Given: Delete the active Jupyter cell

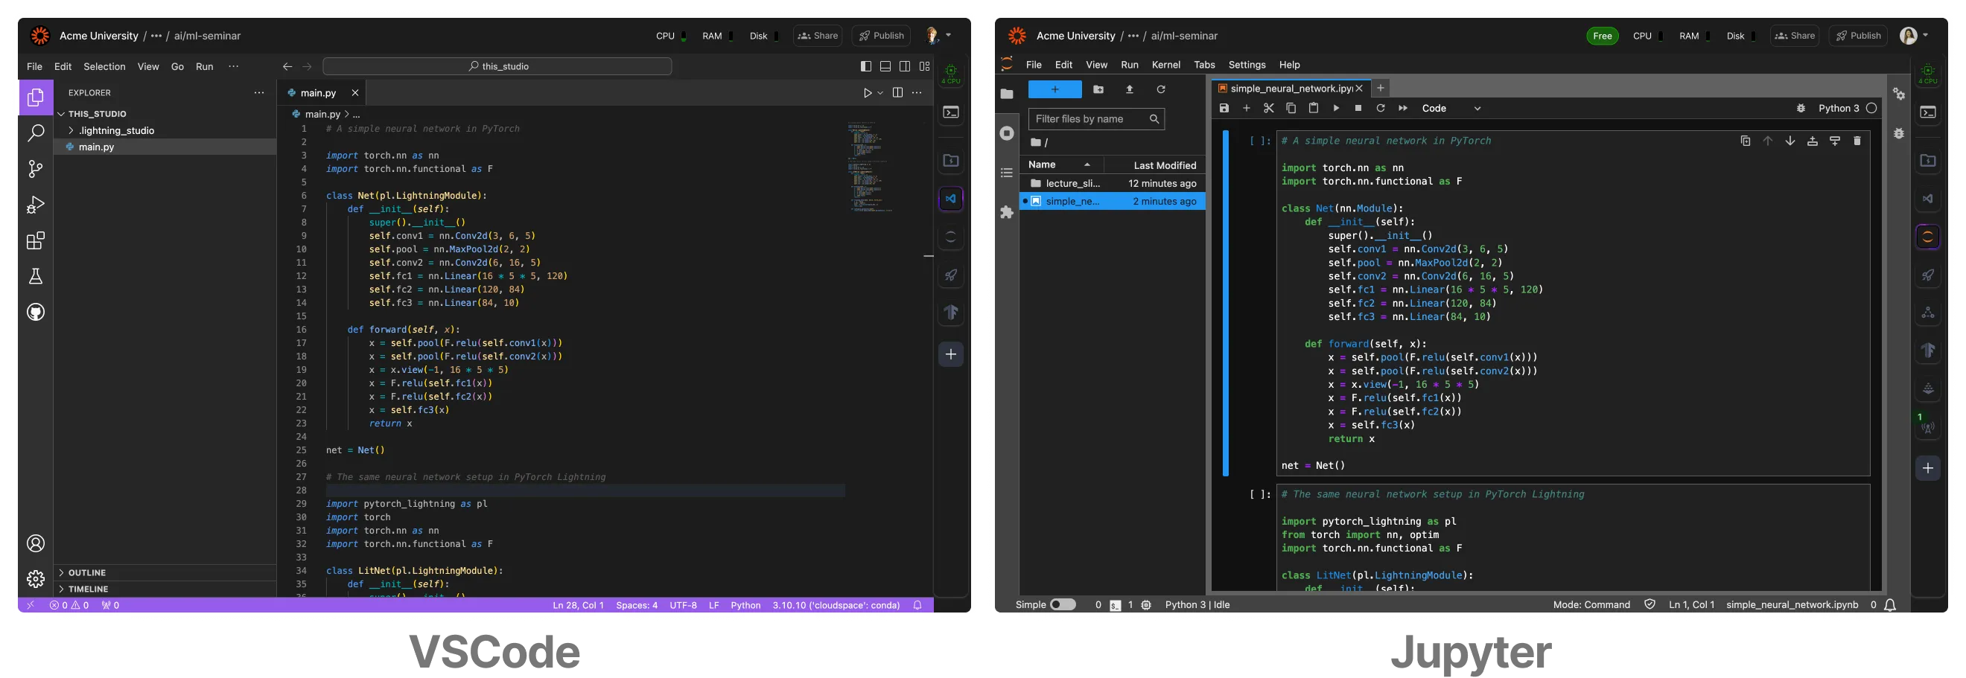Looking at the screenshot, I should 1857,141.
